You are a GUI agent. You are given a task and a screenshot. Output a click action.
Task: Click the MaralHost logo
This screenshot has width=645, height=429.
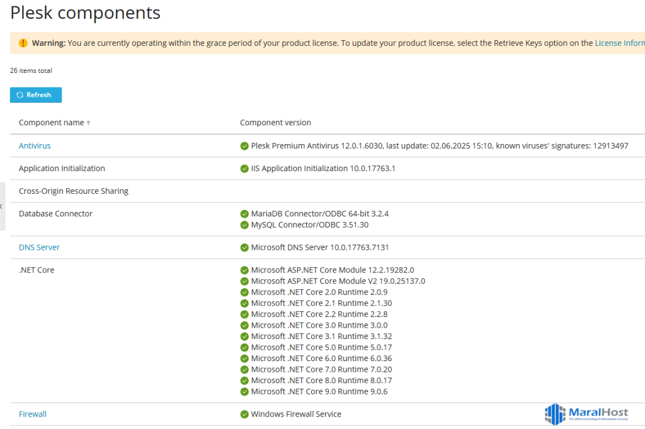[x=586, y=414]
